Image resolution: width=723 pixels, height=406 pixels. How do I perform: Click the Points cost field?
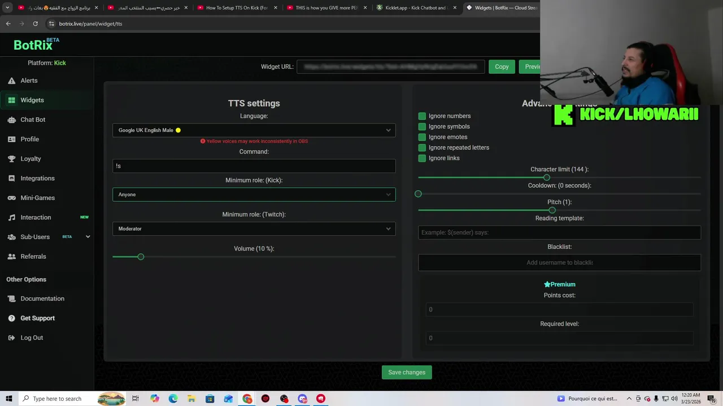(559, 310)
